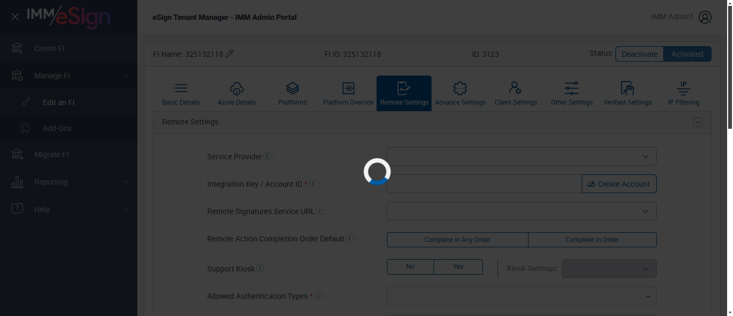Click the IMM Admin1 user name
Image resolution: width=733 pixels, height=316 pixels.
point(672,17)
